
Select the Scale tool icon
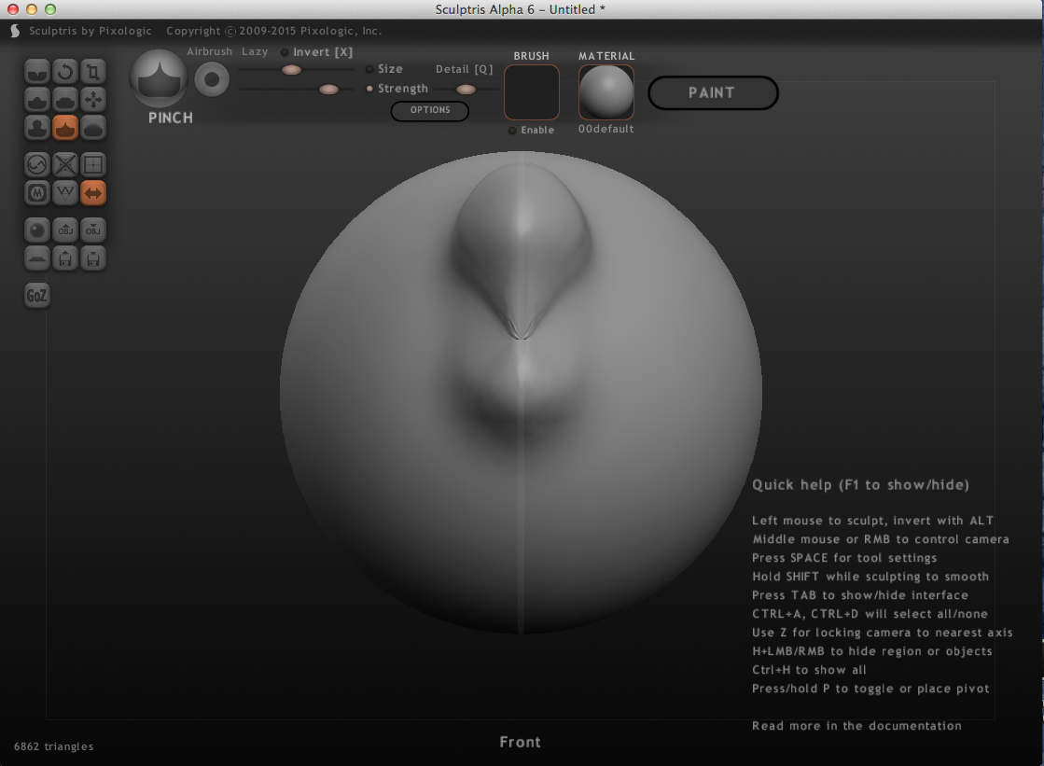pos(93,71)
